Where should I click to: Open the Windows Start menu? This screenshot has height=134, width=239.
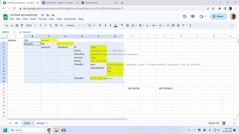(x=5, y=130)
